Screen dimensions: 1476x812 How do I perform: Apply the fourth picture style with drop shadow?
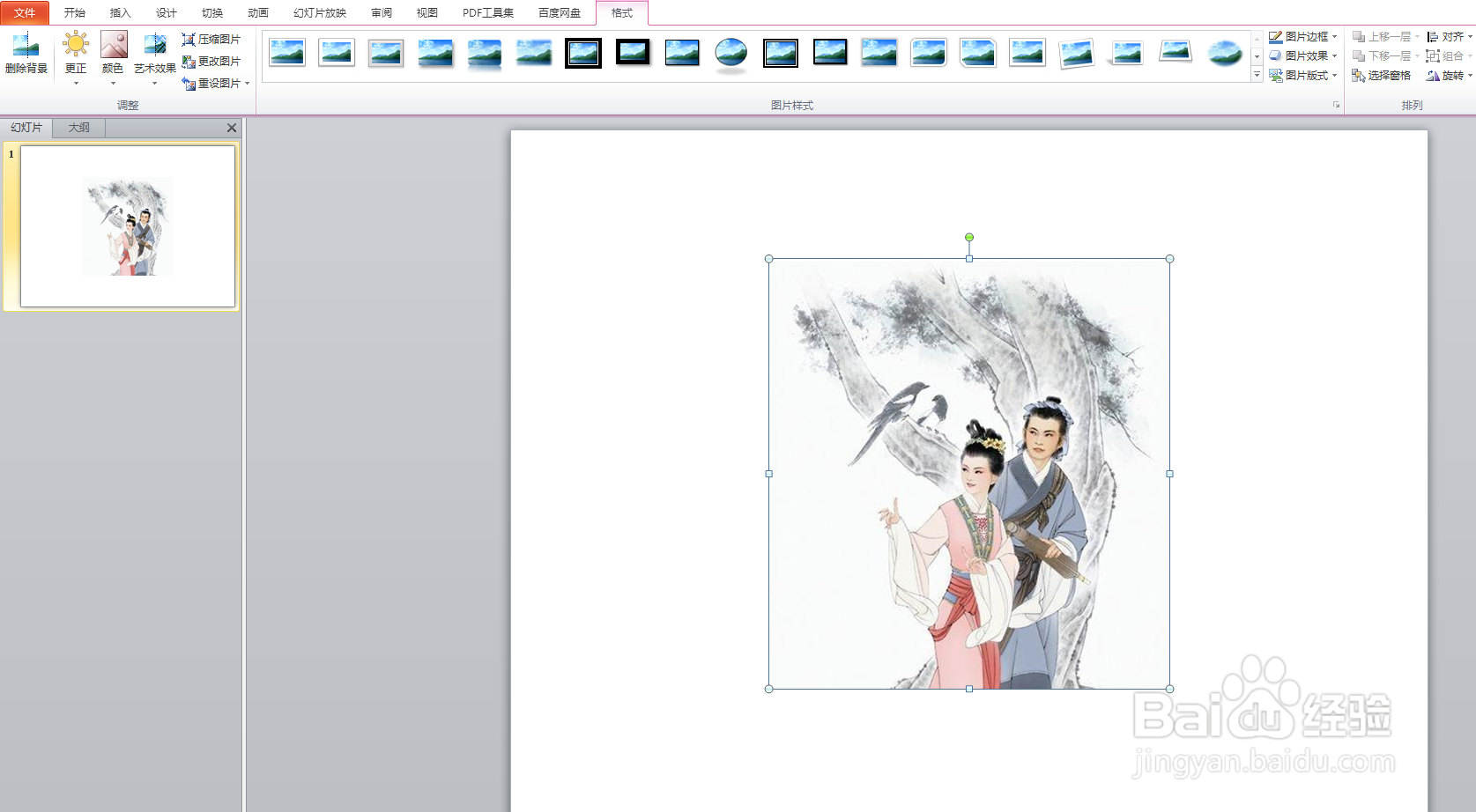435,53
